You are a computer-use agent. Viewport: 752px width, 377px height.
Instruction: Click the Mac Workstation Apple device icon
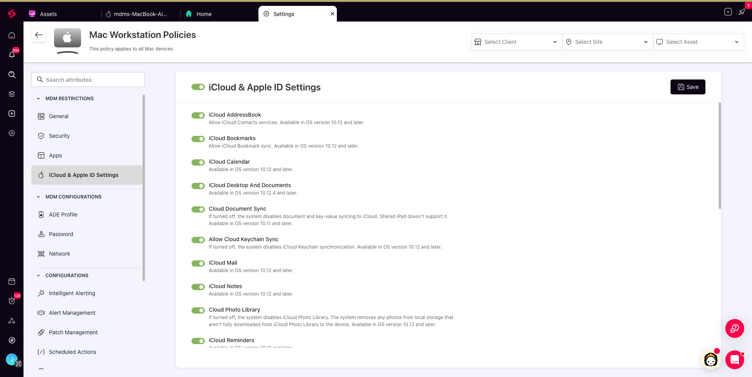(67, 41)
